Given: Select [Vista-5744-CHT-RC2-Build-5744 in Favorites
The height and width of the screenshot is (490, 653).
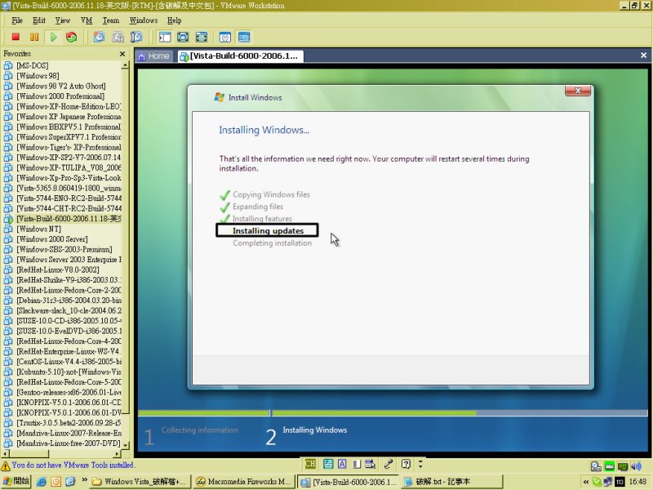Looking at the screenshot, I should point(69,208).
